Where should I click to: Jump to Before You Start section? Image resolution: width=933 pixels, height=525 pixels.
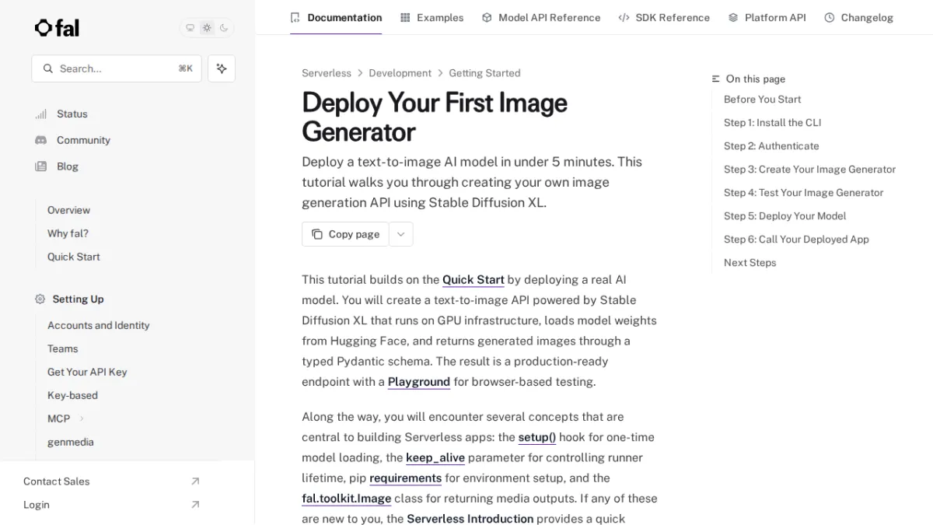point(762,100)
